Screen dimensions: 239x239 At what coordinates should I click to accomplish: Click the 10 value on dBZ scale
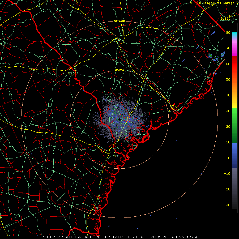[x=228, y=142]
